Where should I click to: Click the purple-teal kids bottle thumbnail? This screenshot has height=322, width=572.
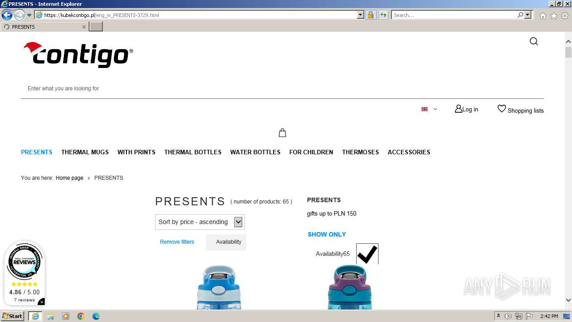click(350, 287)
